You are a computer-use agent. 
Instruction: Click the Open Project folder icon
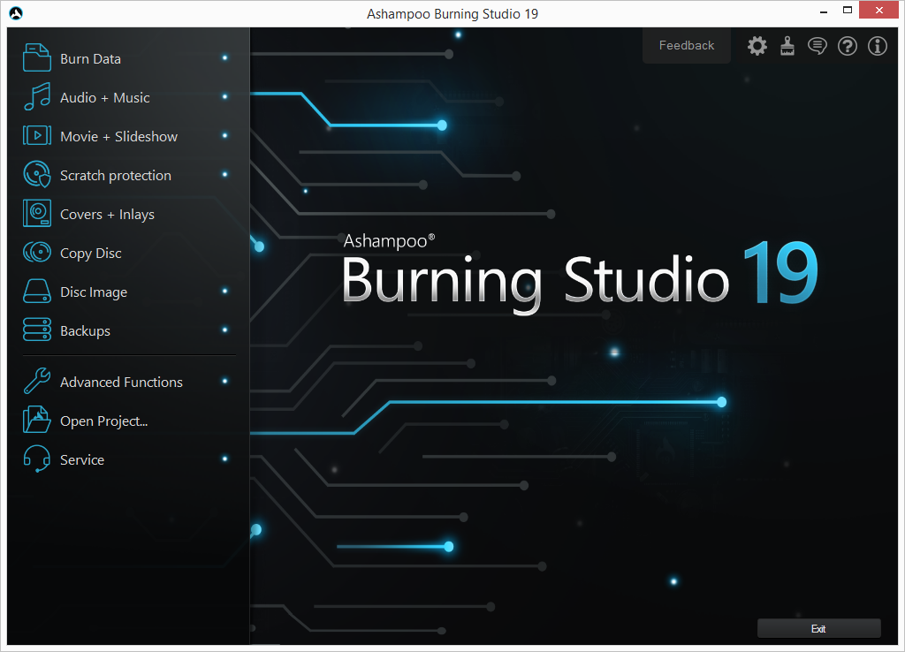tap(37, 420)
